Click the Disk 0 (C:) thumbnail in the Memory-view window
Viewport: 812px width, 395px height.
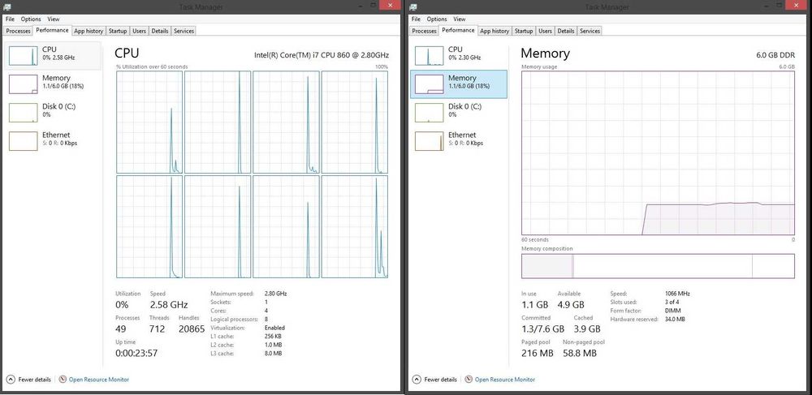click(429, 111)
